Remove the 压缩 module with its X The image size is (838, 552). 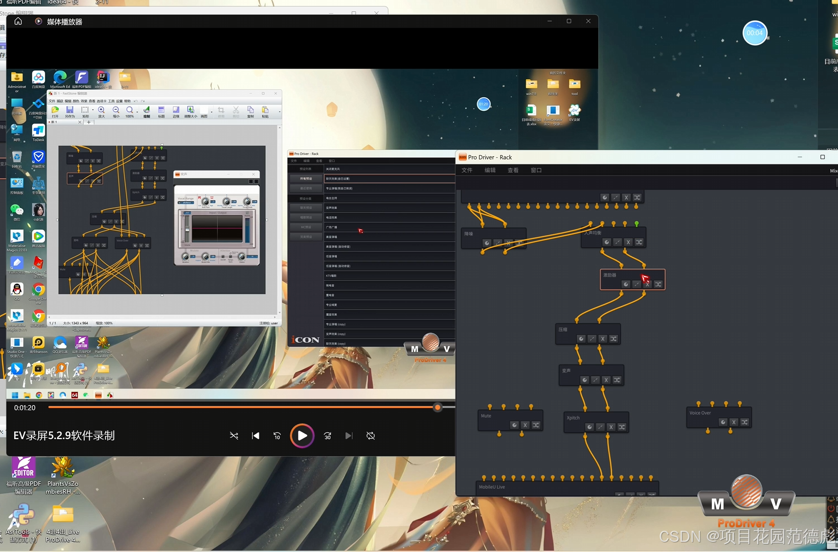point(603,339)
